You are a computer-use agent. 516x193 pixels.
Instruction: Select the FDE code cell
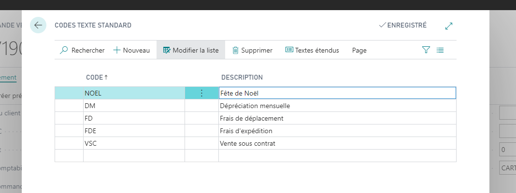pyautogui.click(x=134, y=131)
